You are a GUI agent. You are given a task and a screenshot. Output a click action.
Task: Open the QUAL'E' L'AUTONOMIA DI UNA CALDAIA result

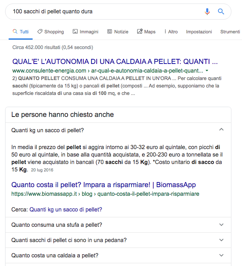(x=115, y=62)
